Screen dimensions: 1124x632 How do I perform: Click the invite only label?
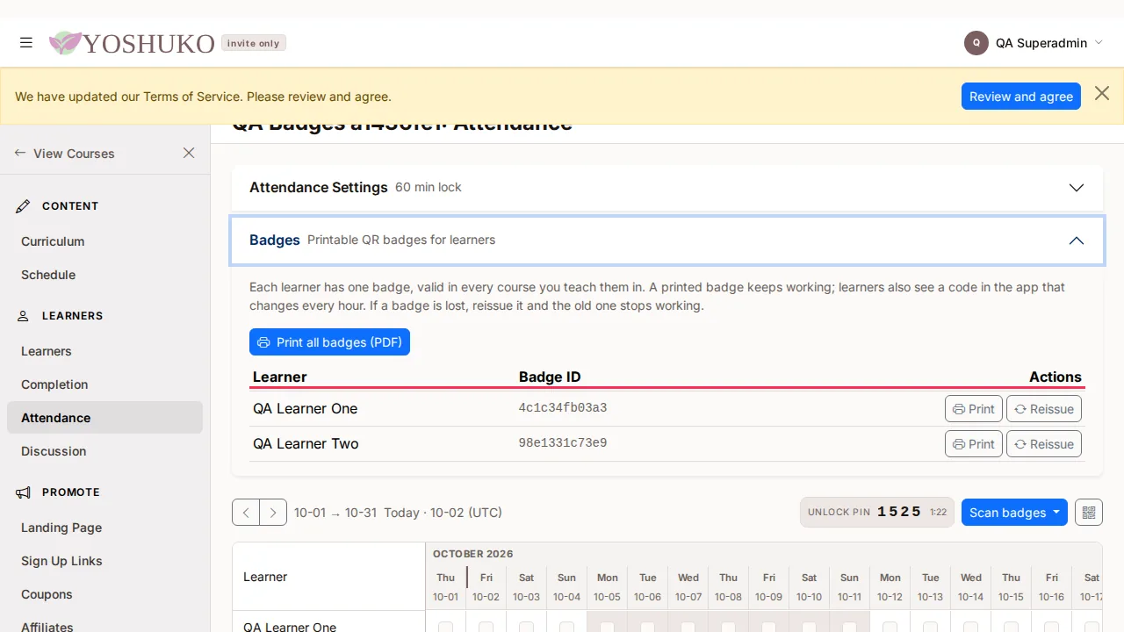click(x=254, y=43)
